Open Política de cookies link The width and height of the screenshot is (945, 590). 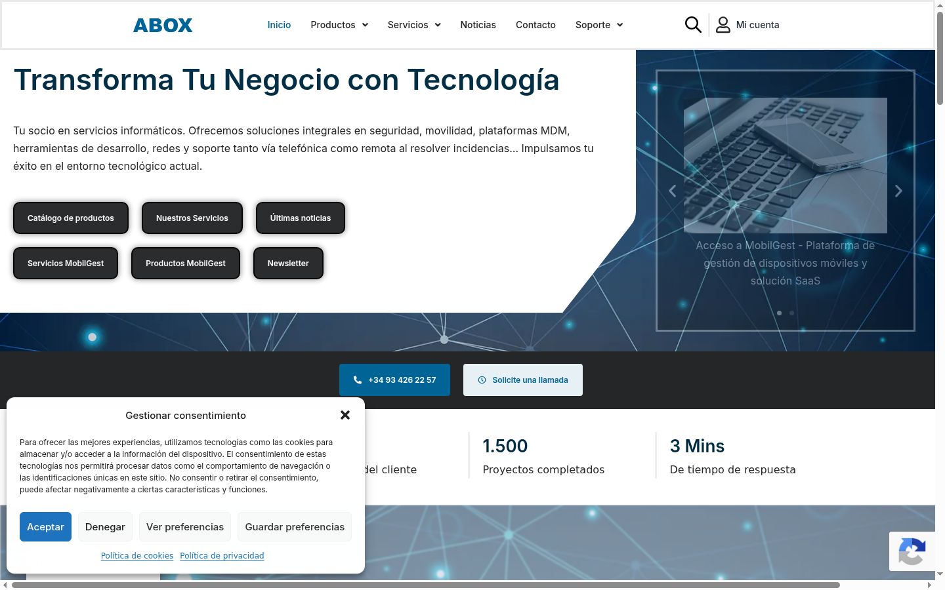point(137,555)
